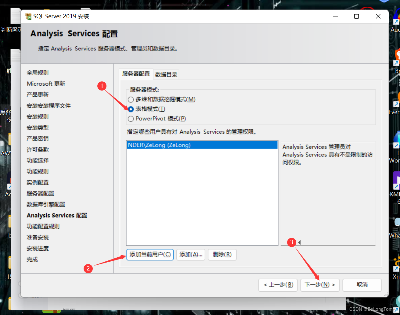The height and width of the screenshot is (315, 400).
Task: Click 实例配置 step in sidebar
Action: point(38,182)
